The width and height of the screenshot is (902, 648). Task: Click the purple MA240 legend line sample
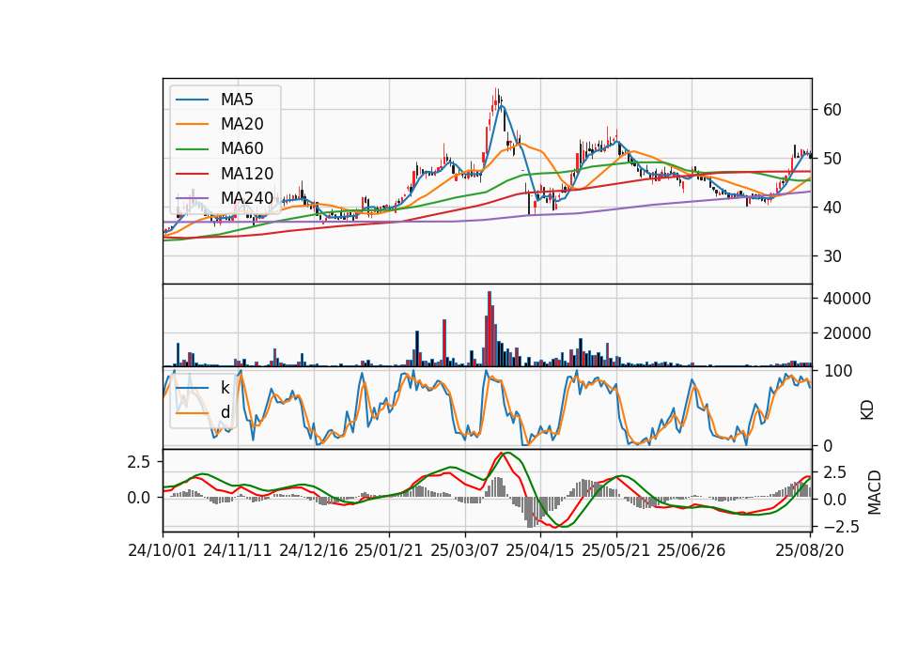pos(192,198)
